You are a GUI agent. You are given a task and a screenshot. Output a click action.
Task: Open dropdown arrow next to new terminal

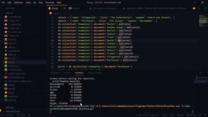coord(203,73)
